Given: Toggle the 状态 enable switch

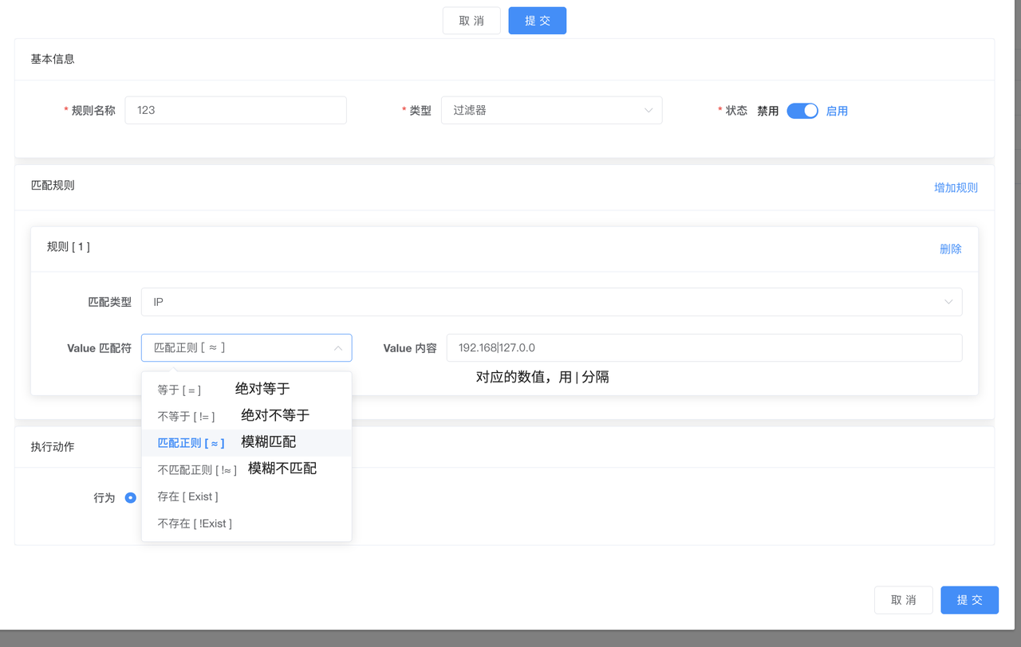Looking at the screenshot, I should pos(802,111).
